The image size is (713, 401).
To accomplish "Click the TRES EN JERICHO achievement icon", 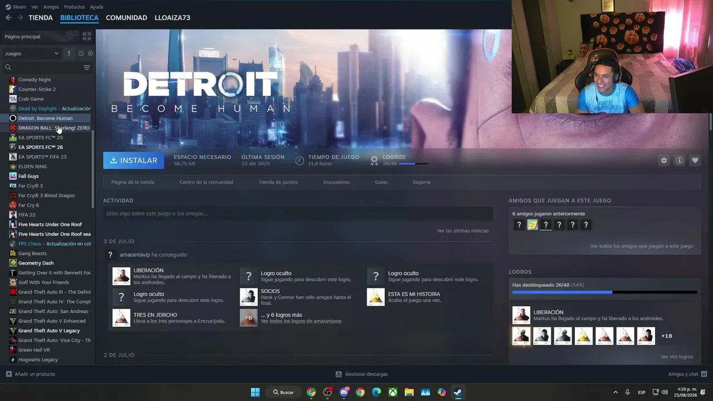I will click(x=121, y=318).
